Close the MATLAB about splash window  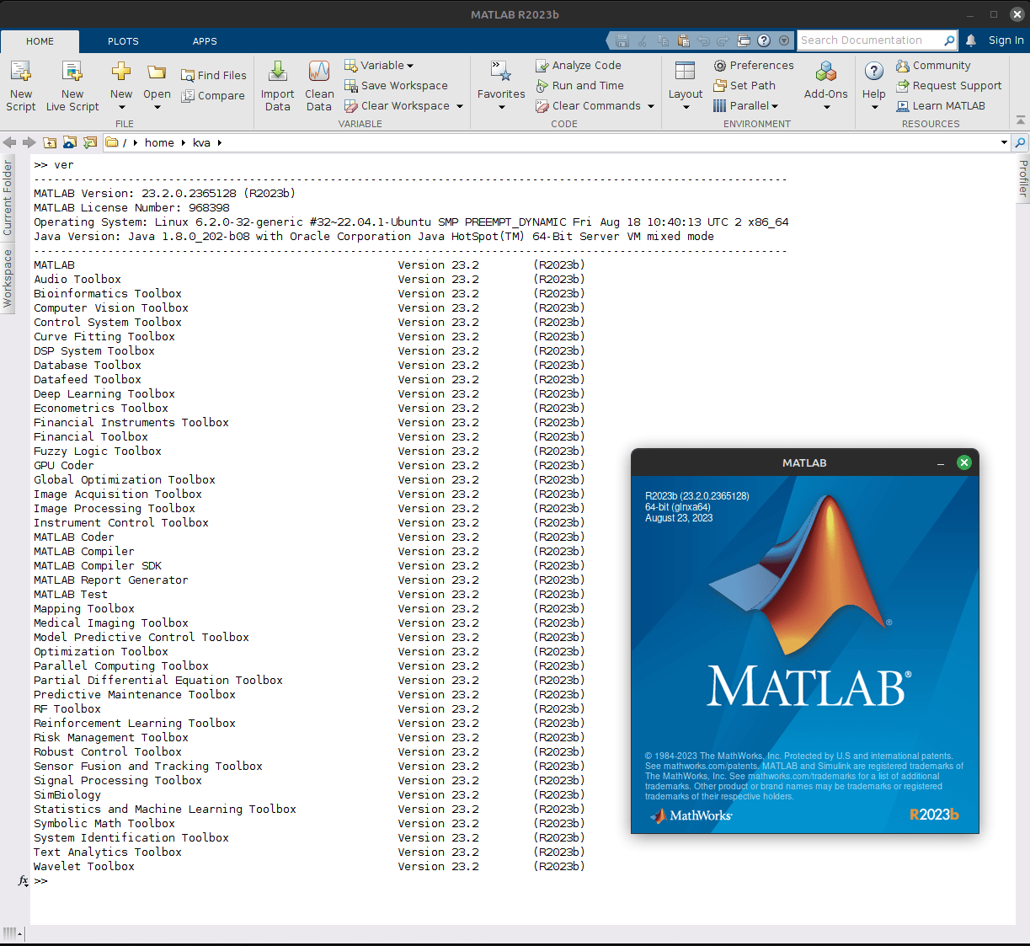[x=964, y=462]
